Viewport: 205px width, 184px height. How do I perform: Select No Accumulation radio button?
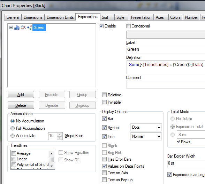[13, 121]
